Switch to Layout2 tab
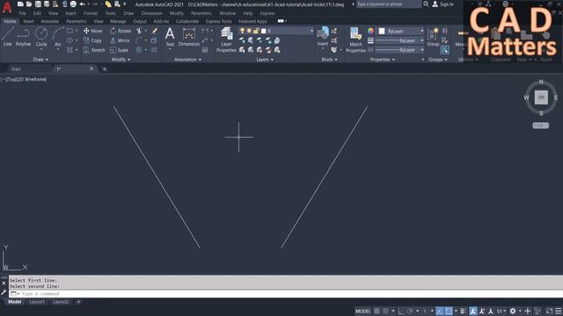The height and width of the screenshot is (316, 563). (x=61, y=302)
